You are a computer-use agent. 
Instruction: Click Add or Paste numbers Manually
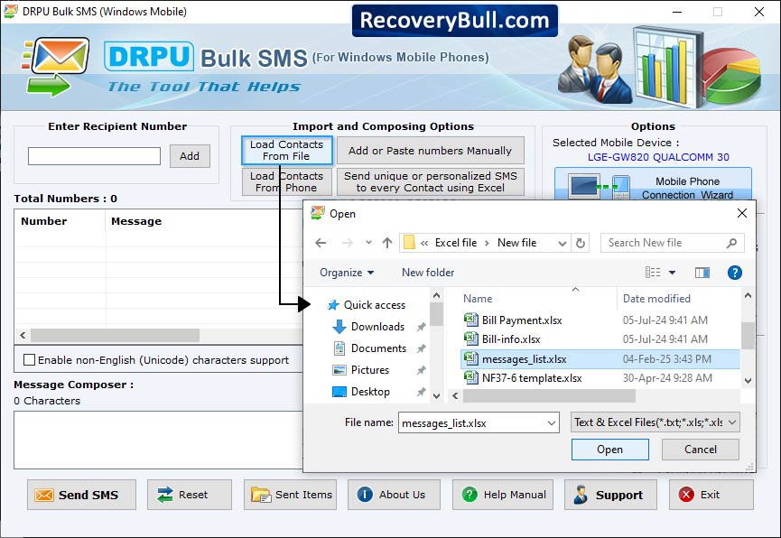[431, 150]
